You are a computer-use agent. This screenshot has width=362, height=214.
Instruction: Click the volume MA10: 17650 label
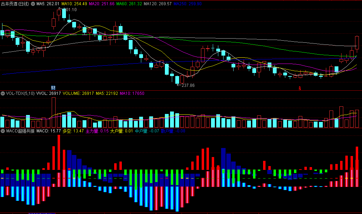pyautogui.click(x=132, y=93)
